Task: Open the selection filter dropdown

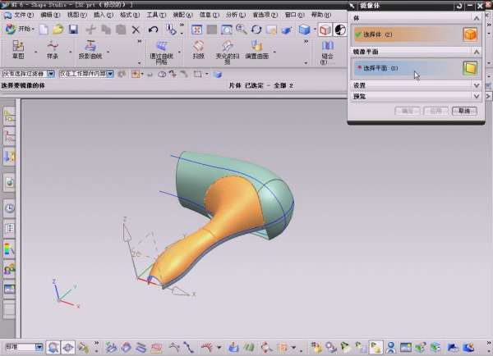Action: coord(51,74)
